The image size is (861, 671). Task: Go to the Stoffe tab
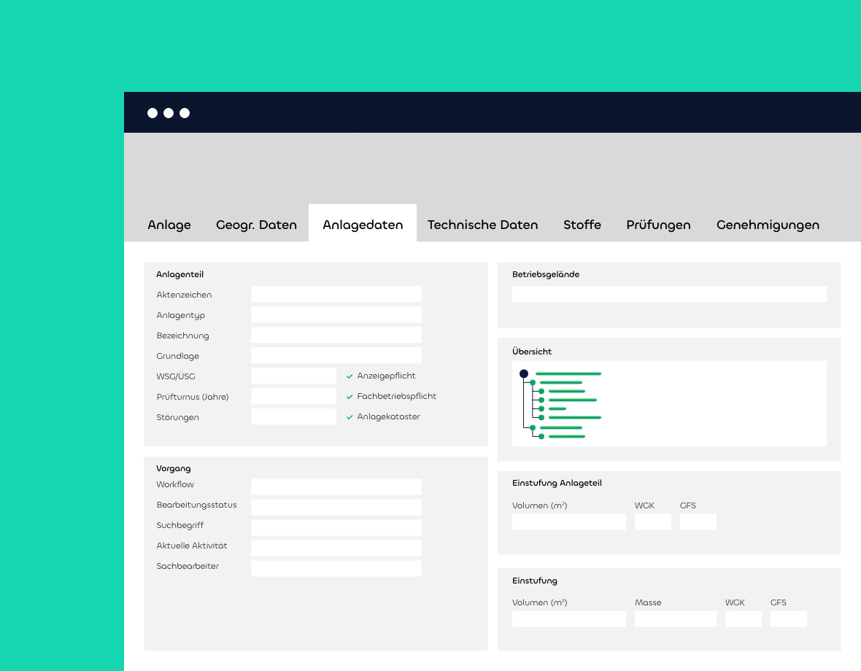pos(582,225)
